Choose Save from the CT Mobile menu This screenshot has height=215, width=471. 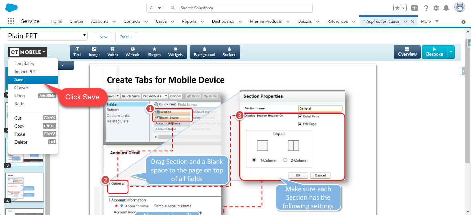coord(19,79)
